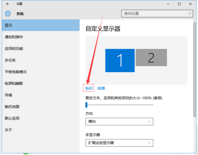Screen dimensions: 198x155
Task: Open 电源和睡眠 settings
Action: click(41, 83)
